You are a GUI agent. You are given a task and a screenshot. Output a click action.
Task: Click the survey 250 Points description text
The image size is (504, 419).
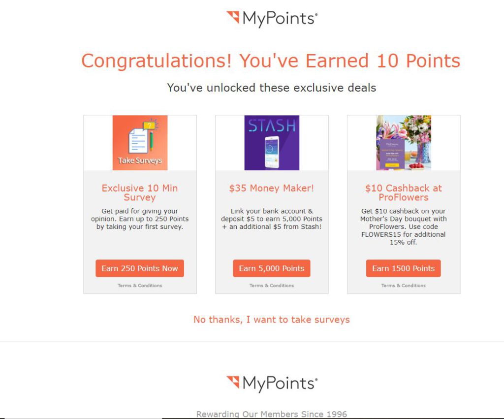(139, 219)
